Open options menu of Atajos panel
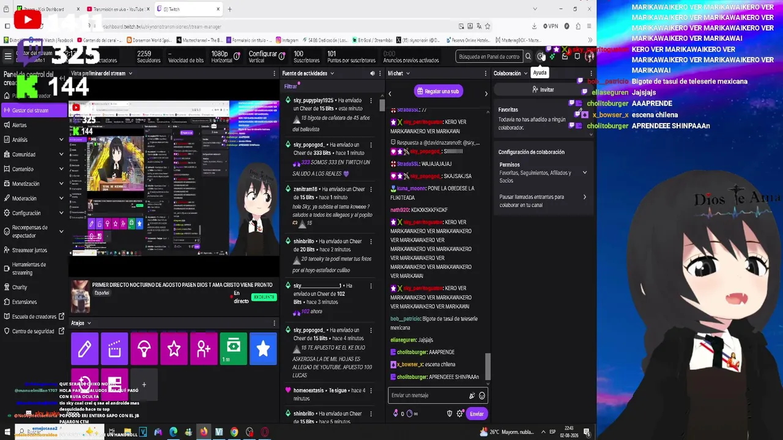 (274, 323)
